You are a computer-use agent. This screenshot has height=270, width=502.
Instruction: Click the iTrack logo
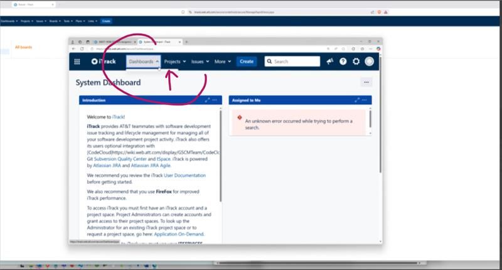pos(104,61)
